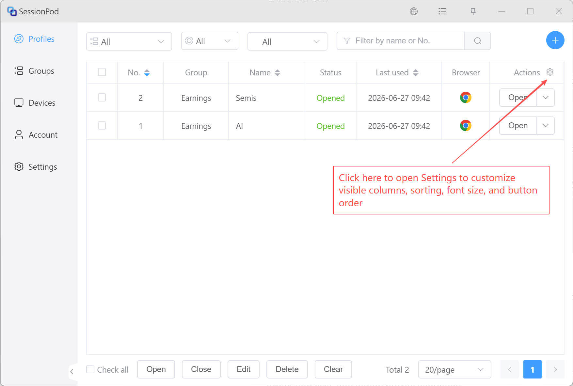Click the Clear button
This screenshot has height=386, width=573.
point(333,369)
